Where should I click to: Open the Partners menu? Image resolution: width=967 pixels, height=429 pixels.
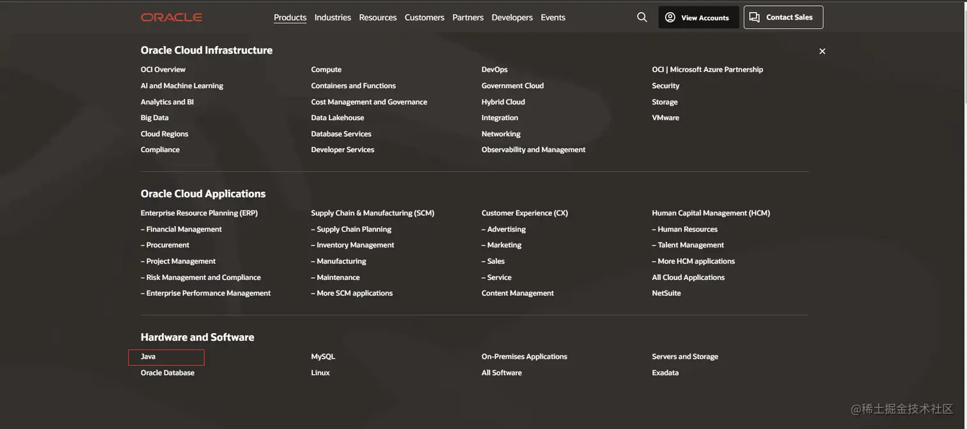(468, 17)
